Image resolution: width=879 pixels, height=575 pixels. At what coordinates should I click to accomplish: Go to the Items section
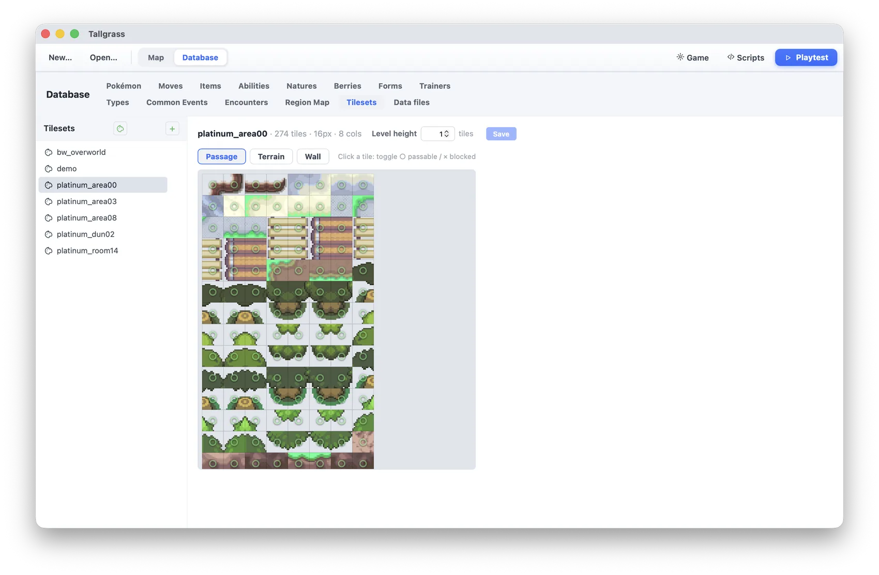(210, 86)
